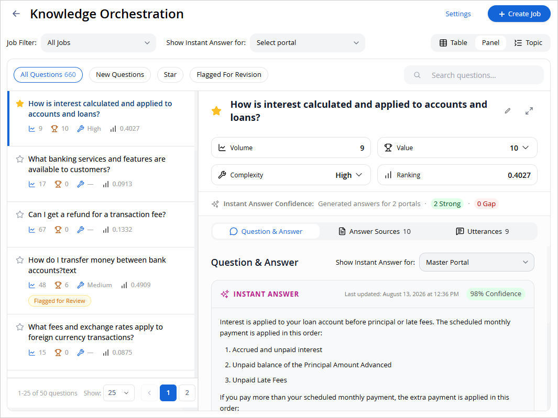Image resolution: width=558 pixels, height=418 pixels.
Task: Switch to Table view
Action: [x=453, y=43]
